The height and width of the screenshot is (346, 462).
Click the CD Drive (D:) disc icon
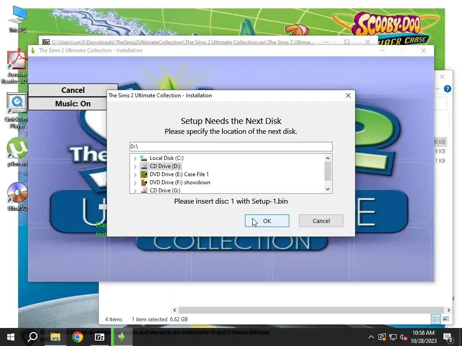144,166
